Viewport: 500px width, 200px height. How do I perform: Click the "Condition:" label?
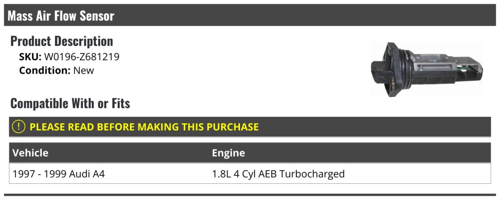[45, 70]
